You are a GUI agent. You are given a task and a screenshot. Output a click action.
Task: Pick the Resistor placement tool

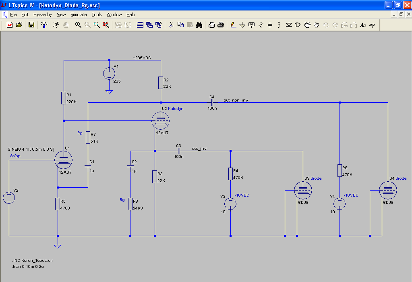261,25
